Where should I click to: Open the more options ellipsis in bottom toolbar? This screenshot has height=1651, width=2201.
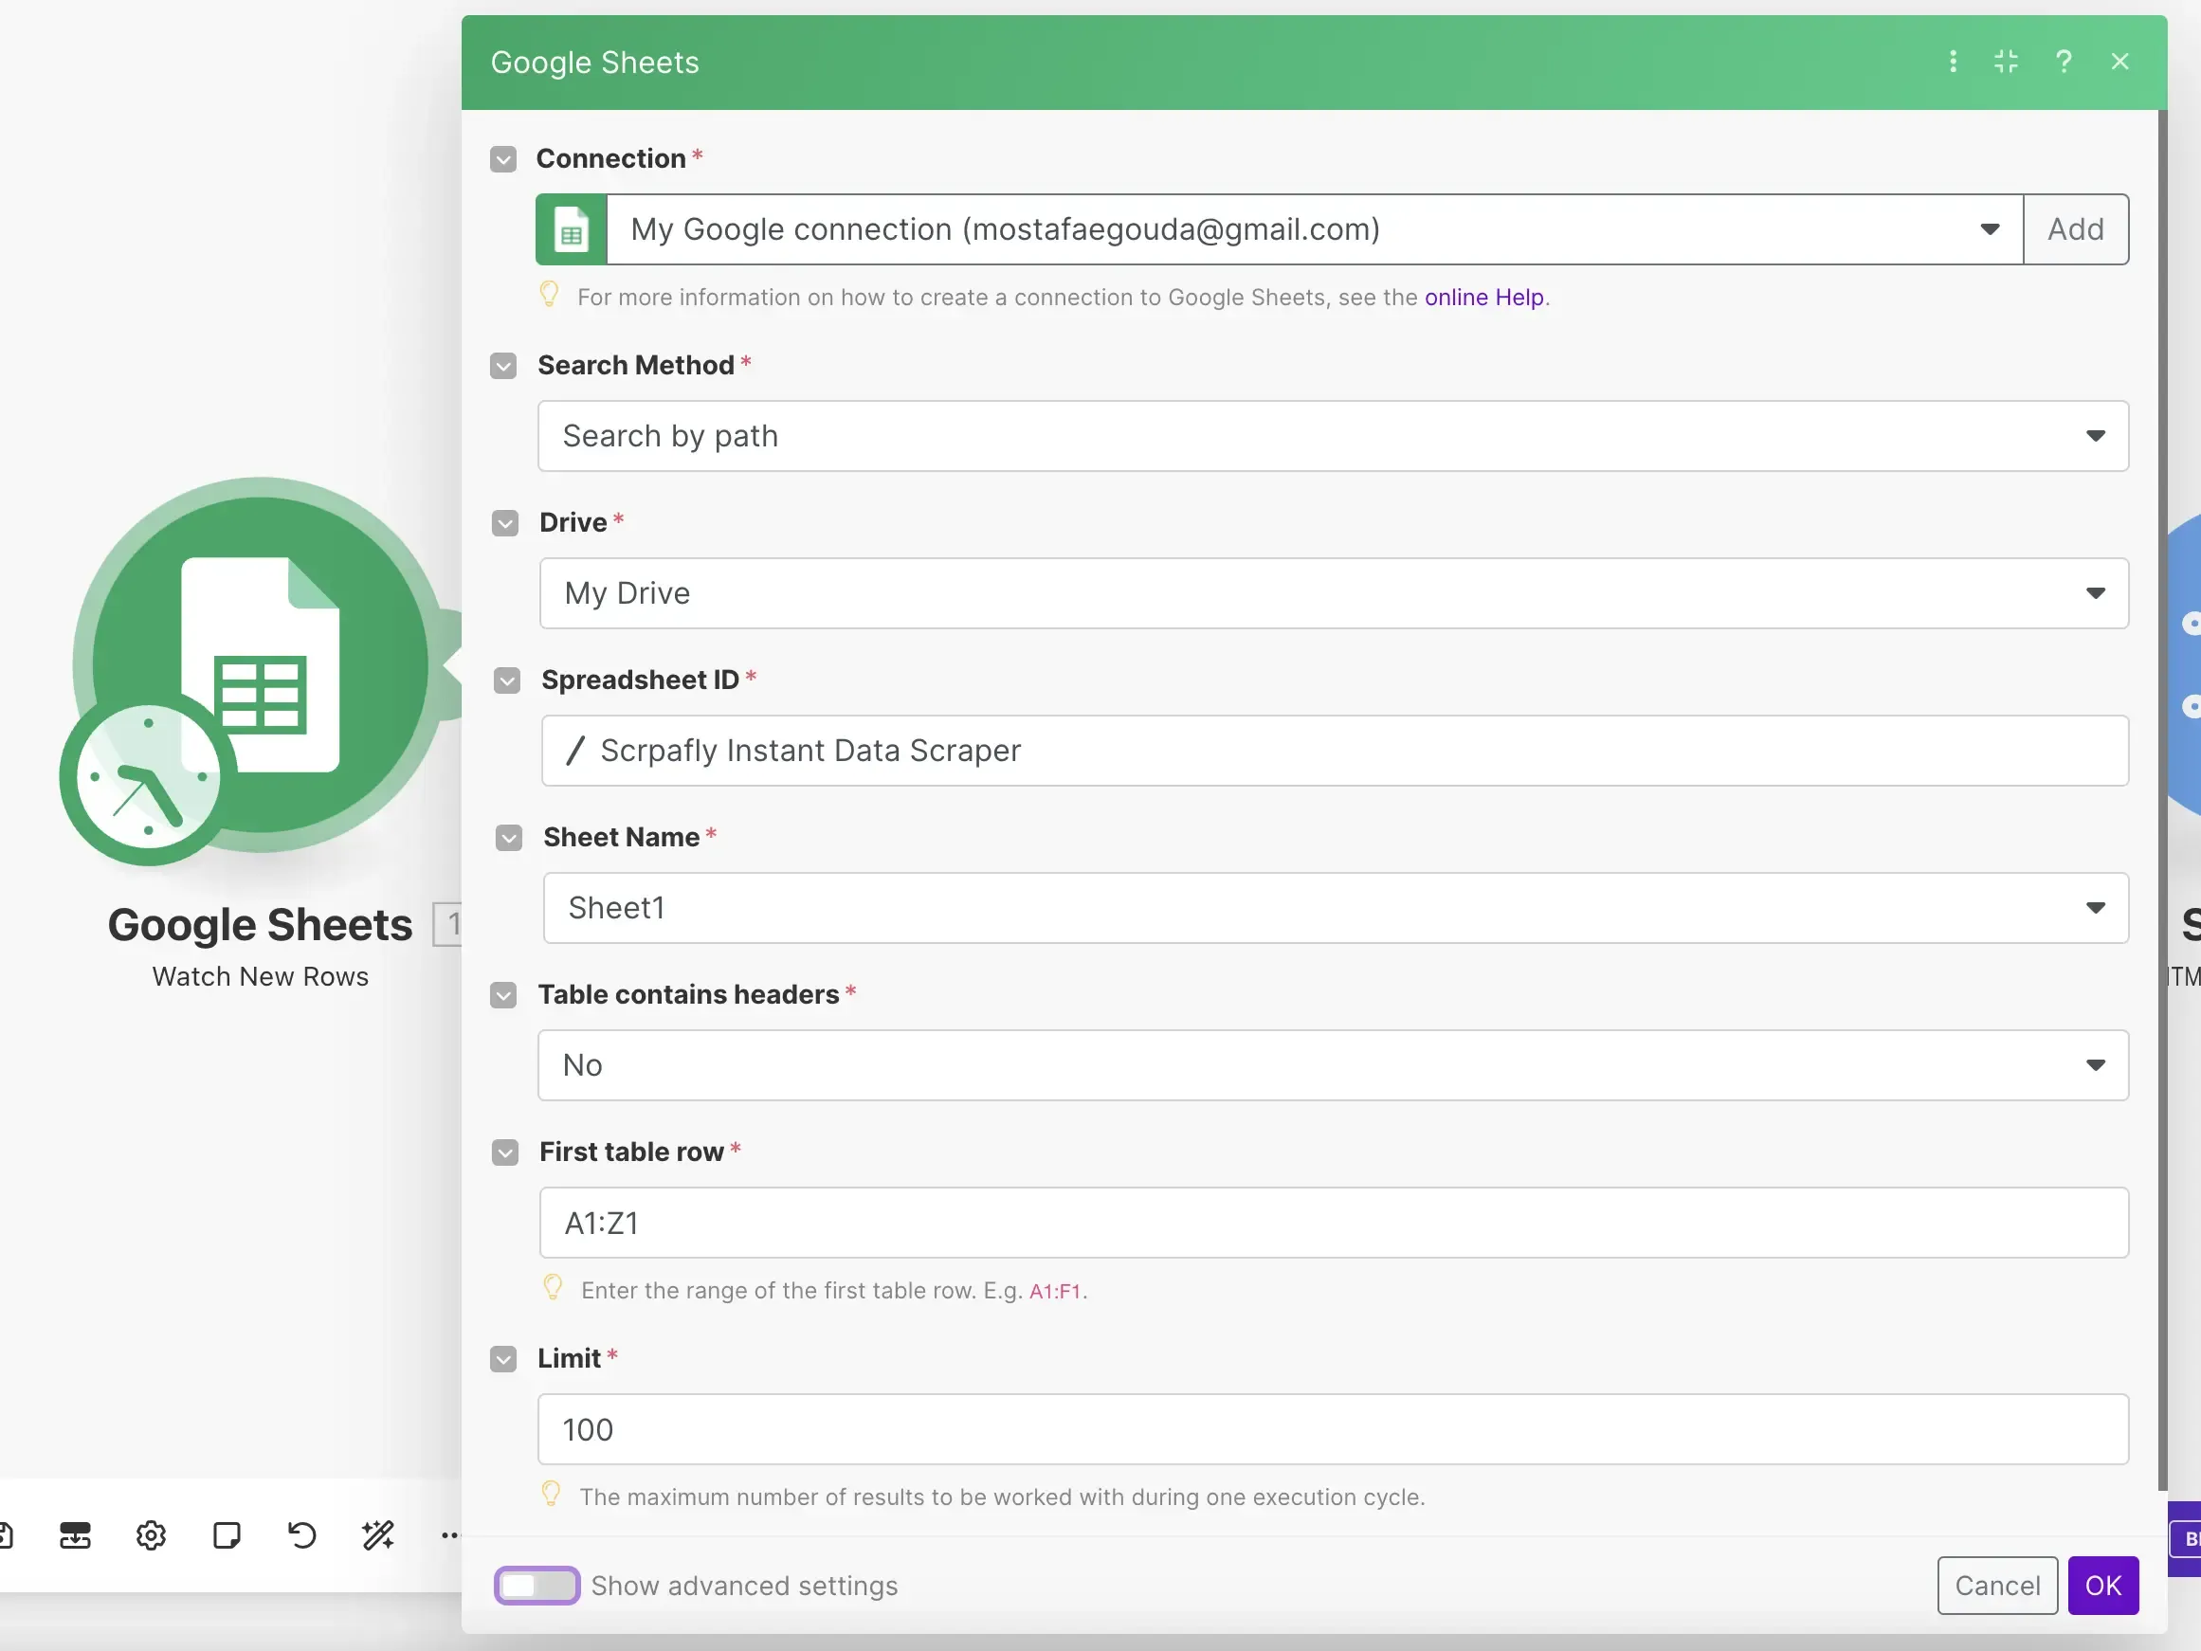click(x=449, y=1537)
